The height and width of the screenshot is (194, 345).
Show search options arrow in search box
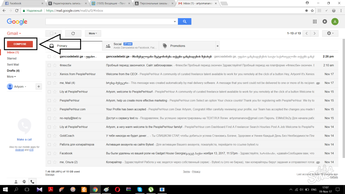coord(175,22)
